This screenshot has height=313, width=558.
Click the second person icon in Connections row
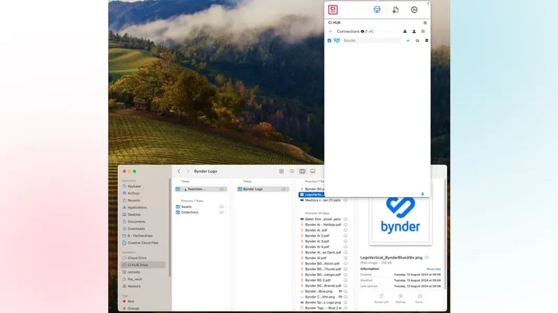[414, 31]
